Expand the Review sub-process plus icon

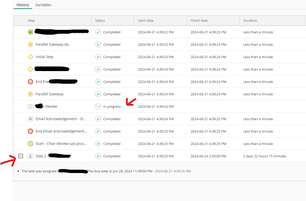tap(30, 106)
